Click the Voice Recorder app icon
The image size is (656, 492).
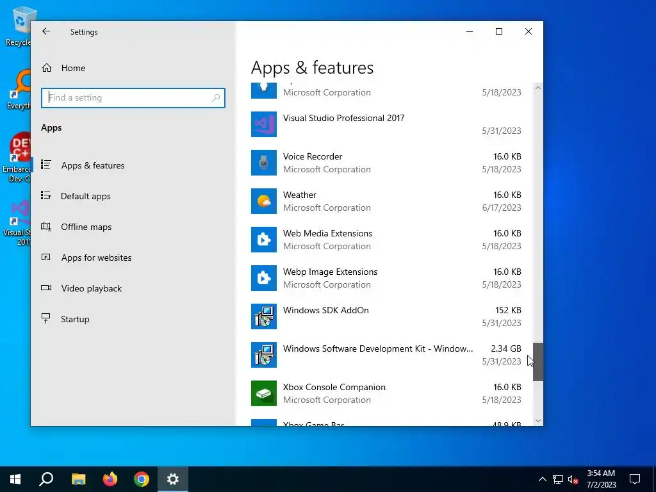[263, 163]
